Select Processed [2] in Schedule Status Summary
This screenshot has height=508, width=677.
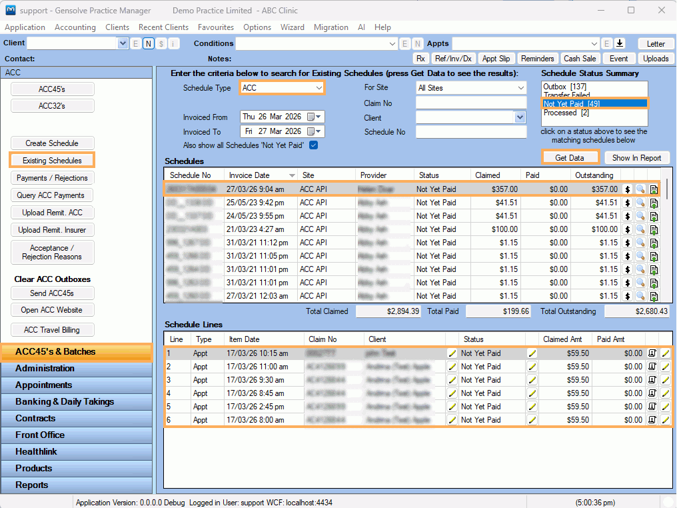(x=566, y=113)
